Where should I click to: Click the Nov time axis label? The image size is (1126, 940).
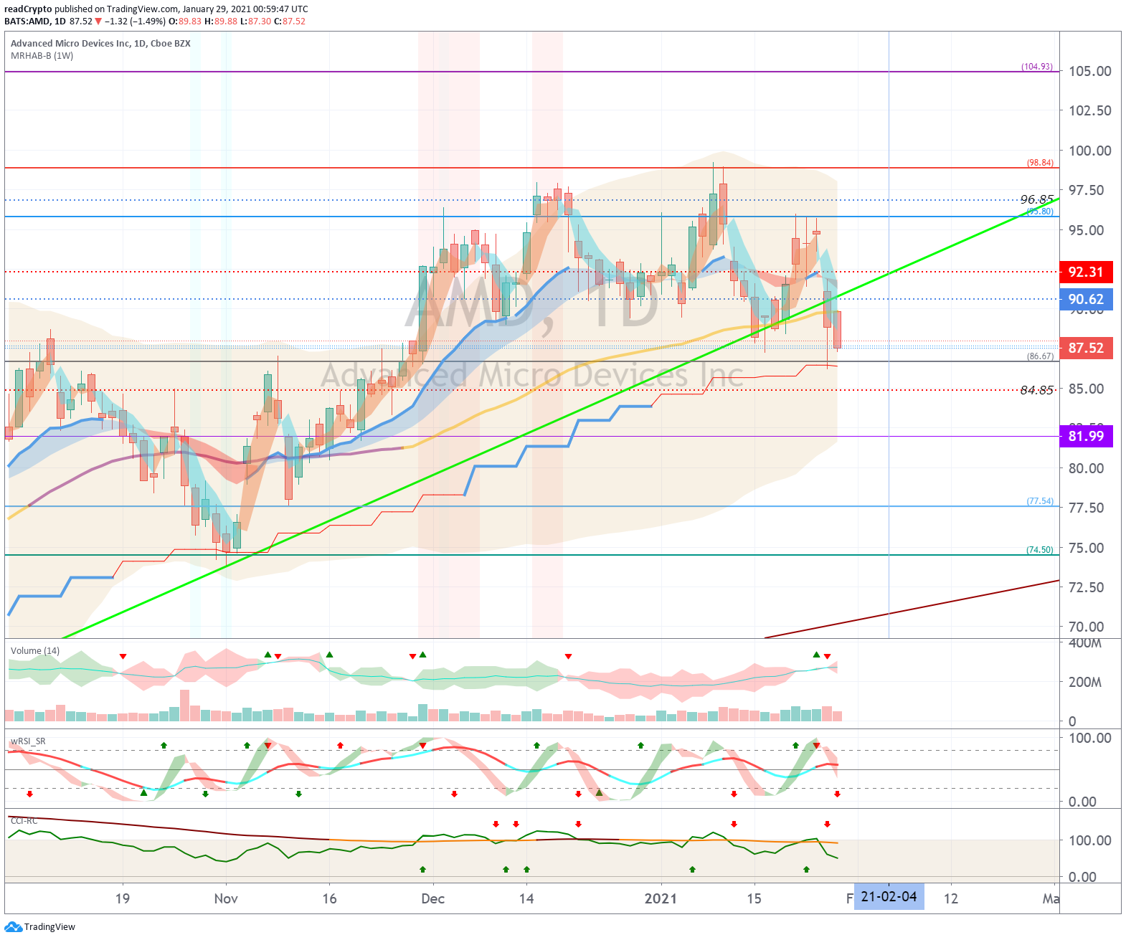coord(226,898)
